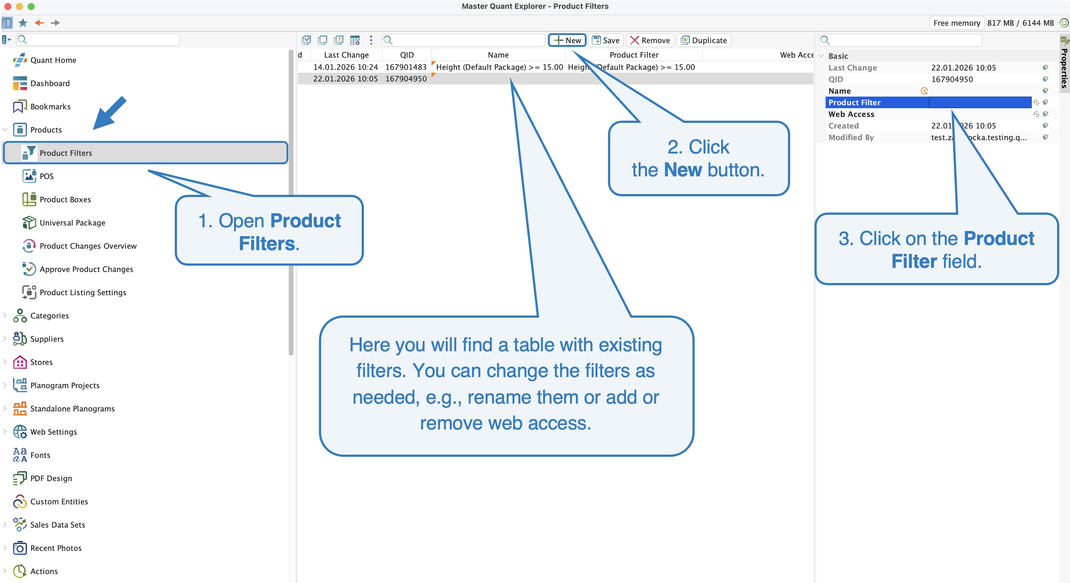Expand the Standalone Planograms node
The image size is (1070, 583).
5,409
